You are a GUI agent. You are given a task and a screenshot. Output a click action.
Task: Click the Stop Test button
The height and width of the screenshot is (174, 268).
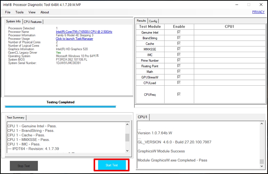pyautogui.click(x=24, y=166)
